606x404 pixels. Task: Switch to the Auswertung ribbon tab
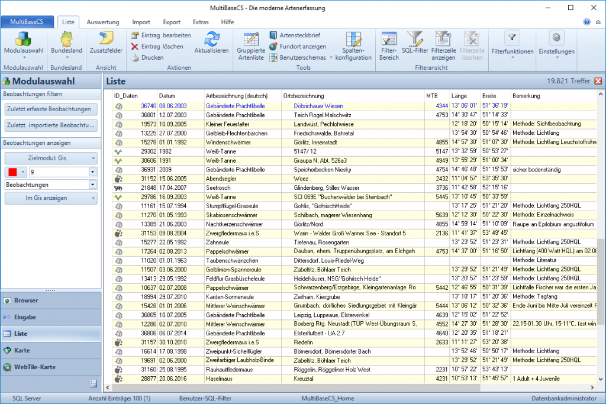[103, 22]
